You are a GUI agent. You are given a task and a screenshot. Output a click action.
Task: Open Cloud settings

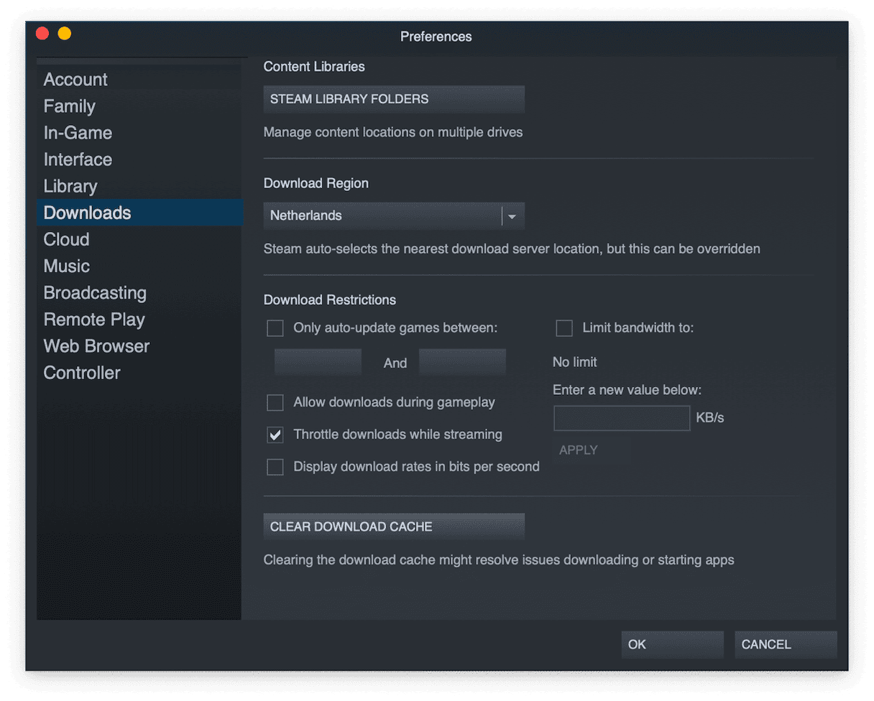pos(66,239)
